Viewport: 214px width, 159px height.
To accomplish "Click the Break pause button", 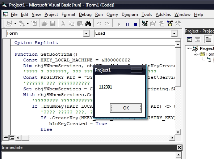I will point(127,24).
